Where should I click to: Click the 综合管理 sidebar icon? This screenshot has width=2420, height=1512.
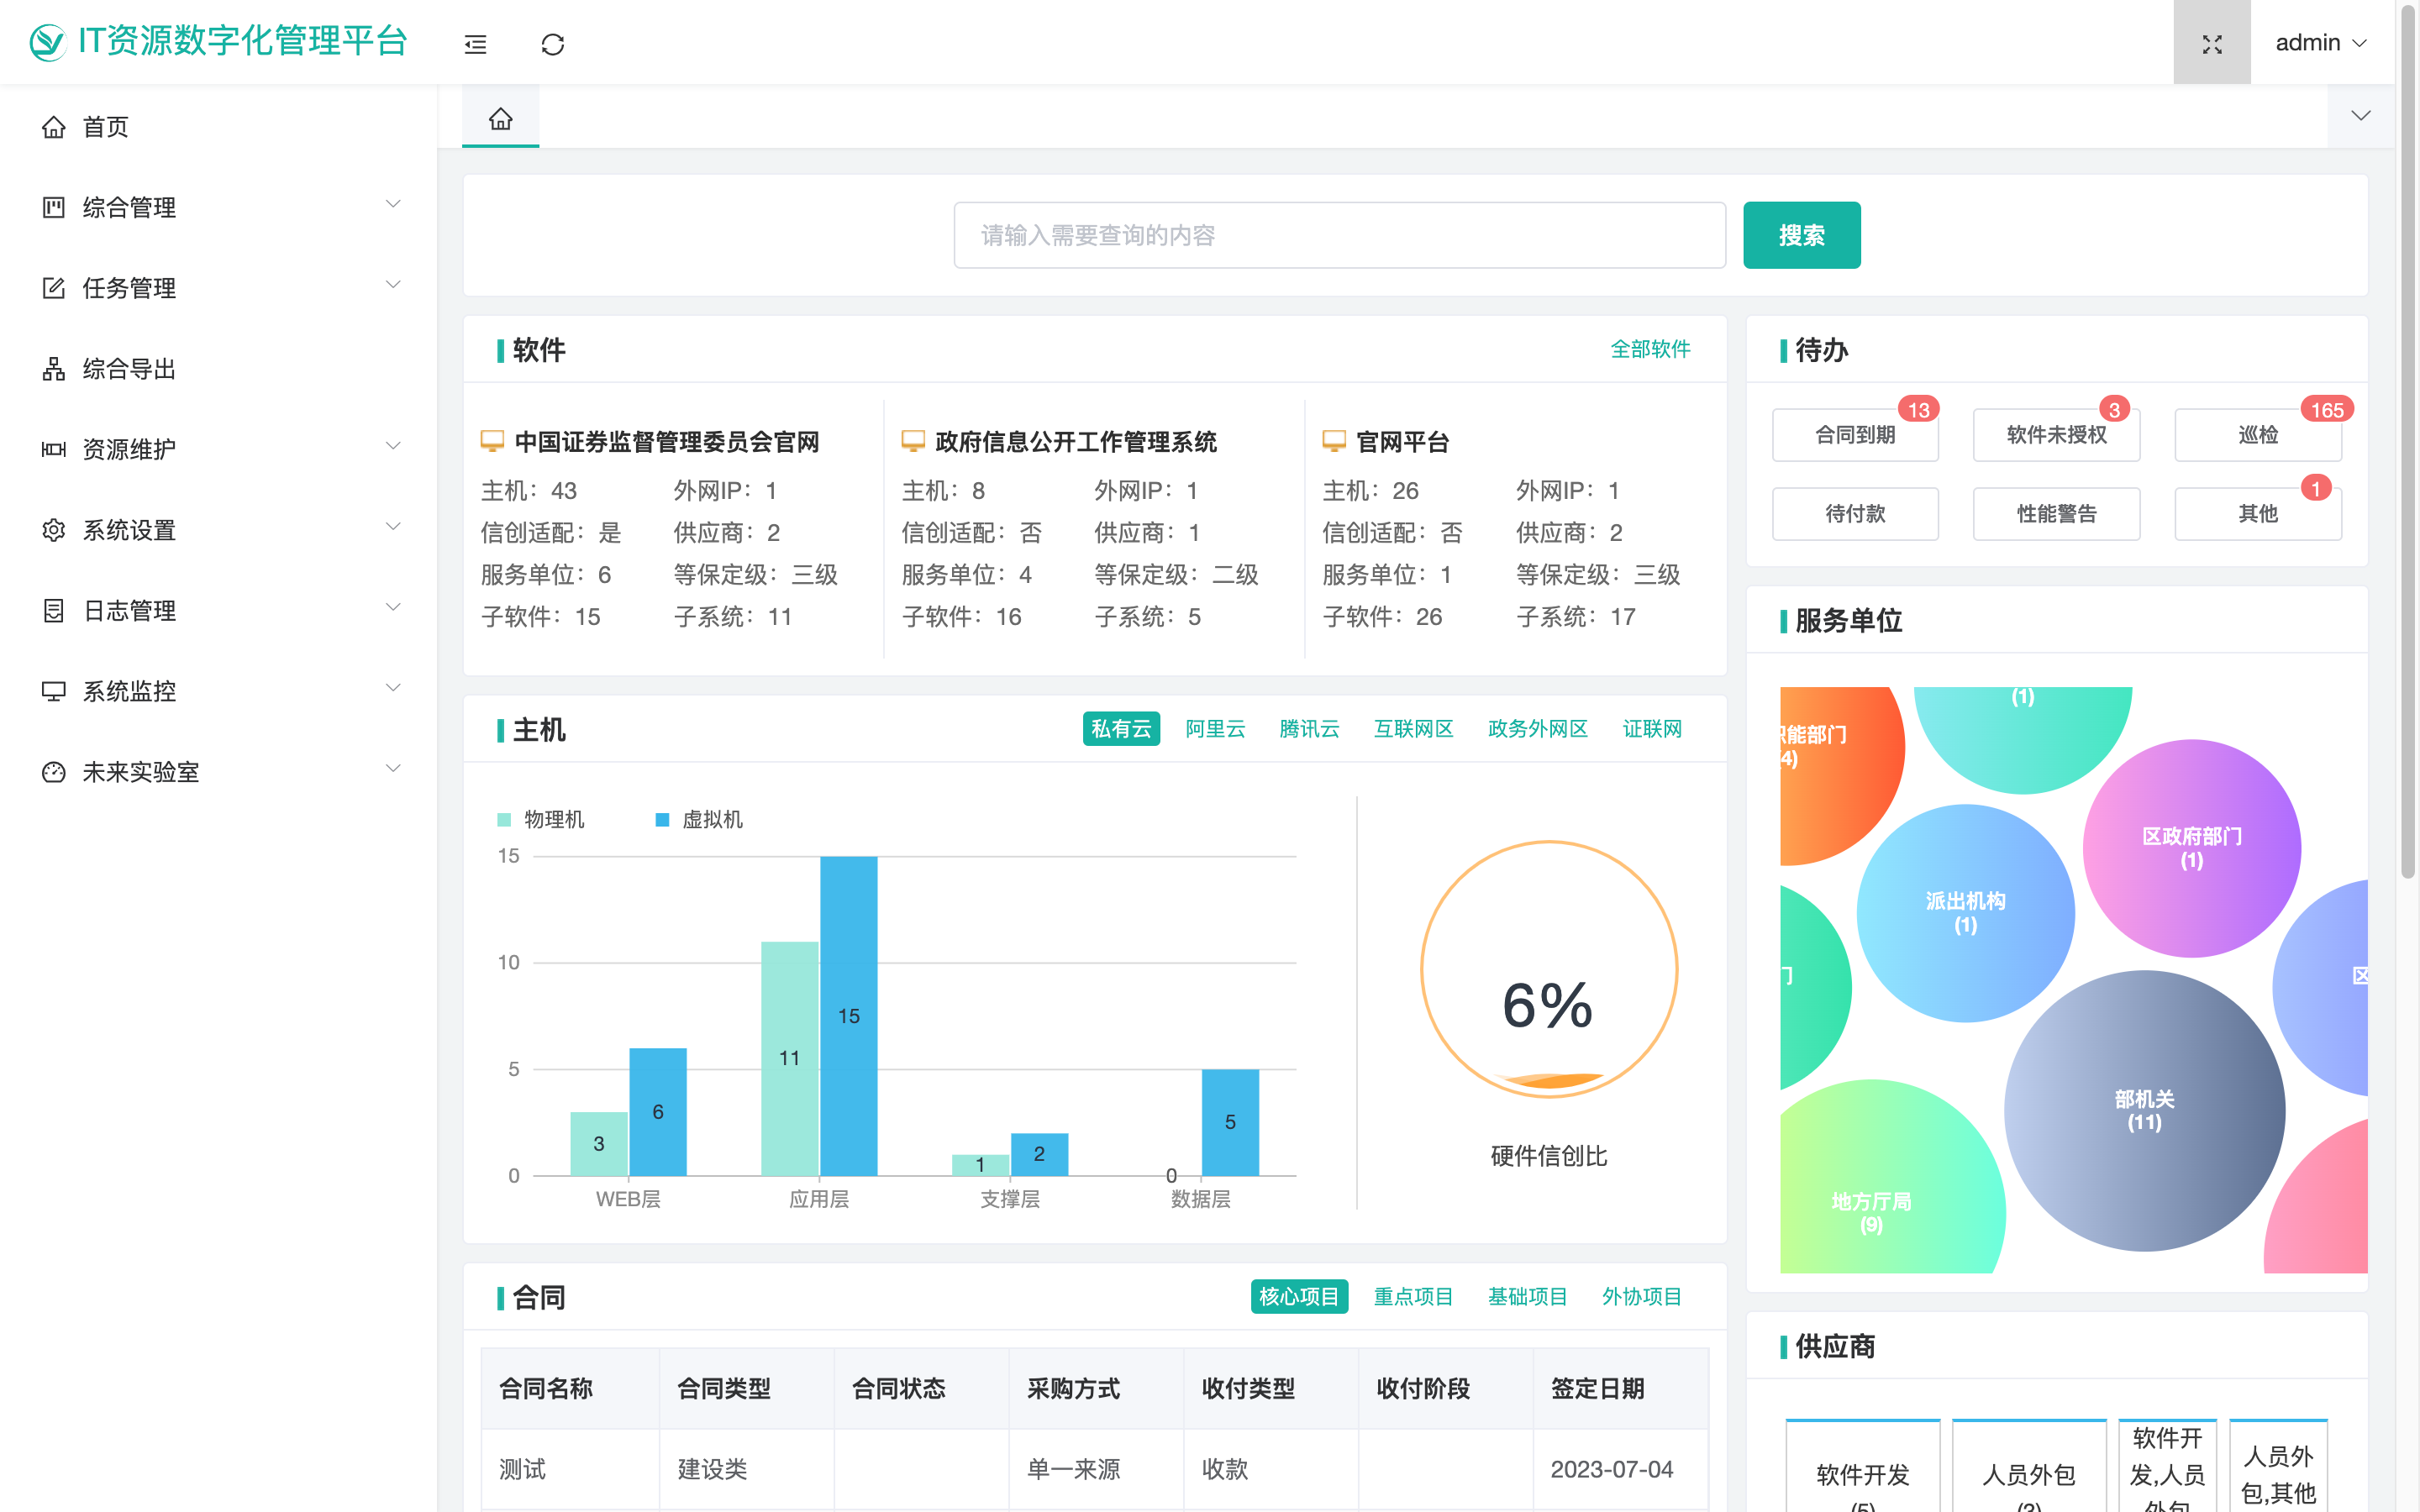click(x=54, y=207)
